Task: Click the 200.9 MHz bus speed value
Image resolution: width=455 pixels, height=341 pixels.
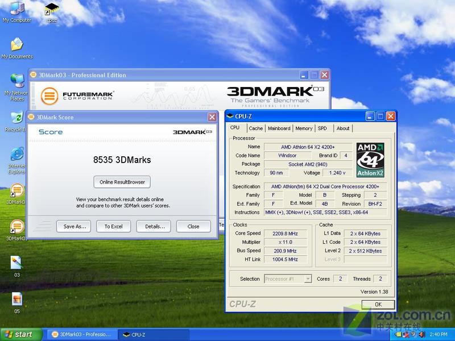Action: [286, 251]
